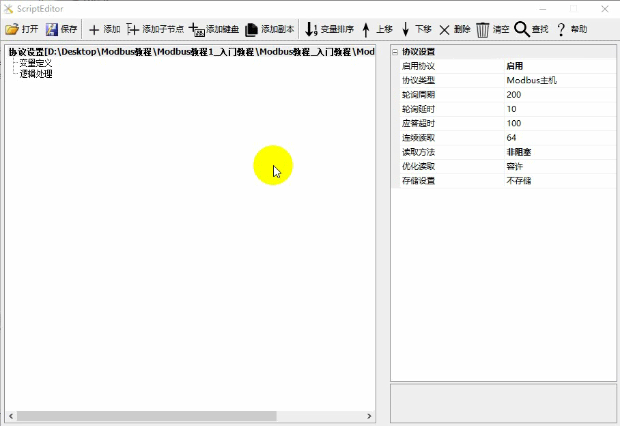Click the ScriptEditor title bar app icon
The height and width of the screenshot is (426, 620).
coord(8,9)
